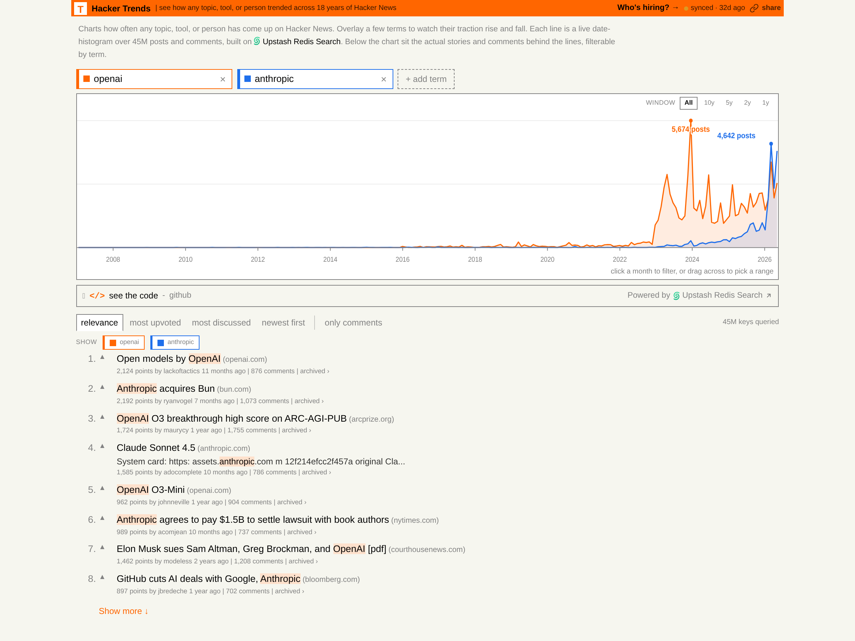Image resolution: width=855 pixels, height=641 pixels.
Task: Expand archived chevron on 'Claude Sonnet 4.5'
Action: 330,472
